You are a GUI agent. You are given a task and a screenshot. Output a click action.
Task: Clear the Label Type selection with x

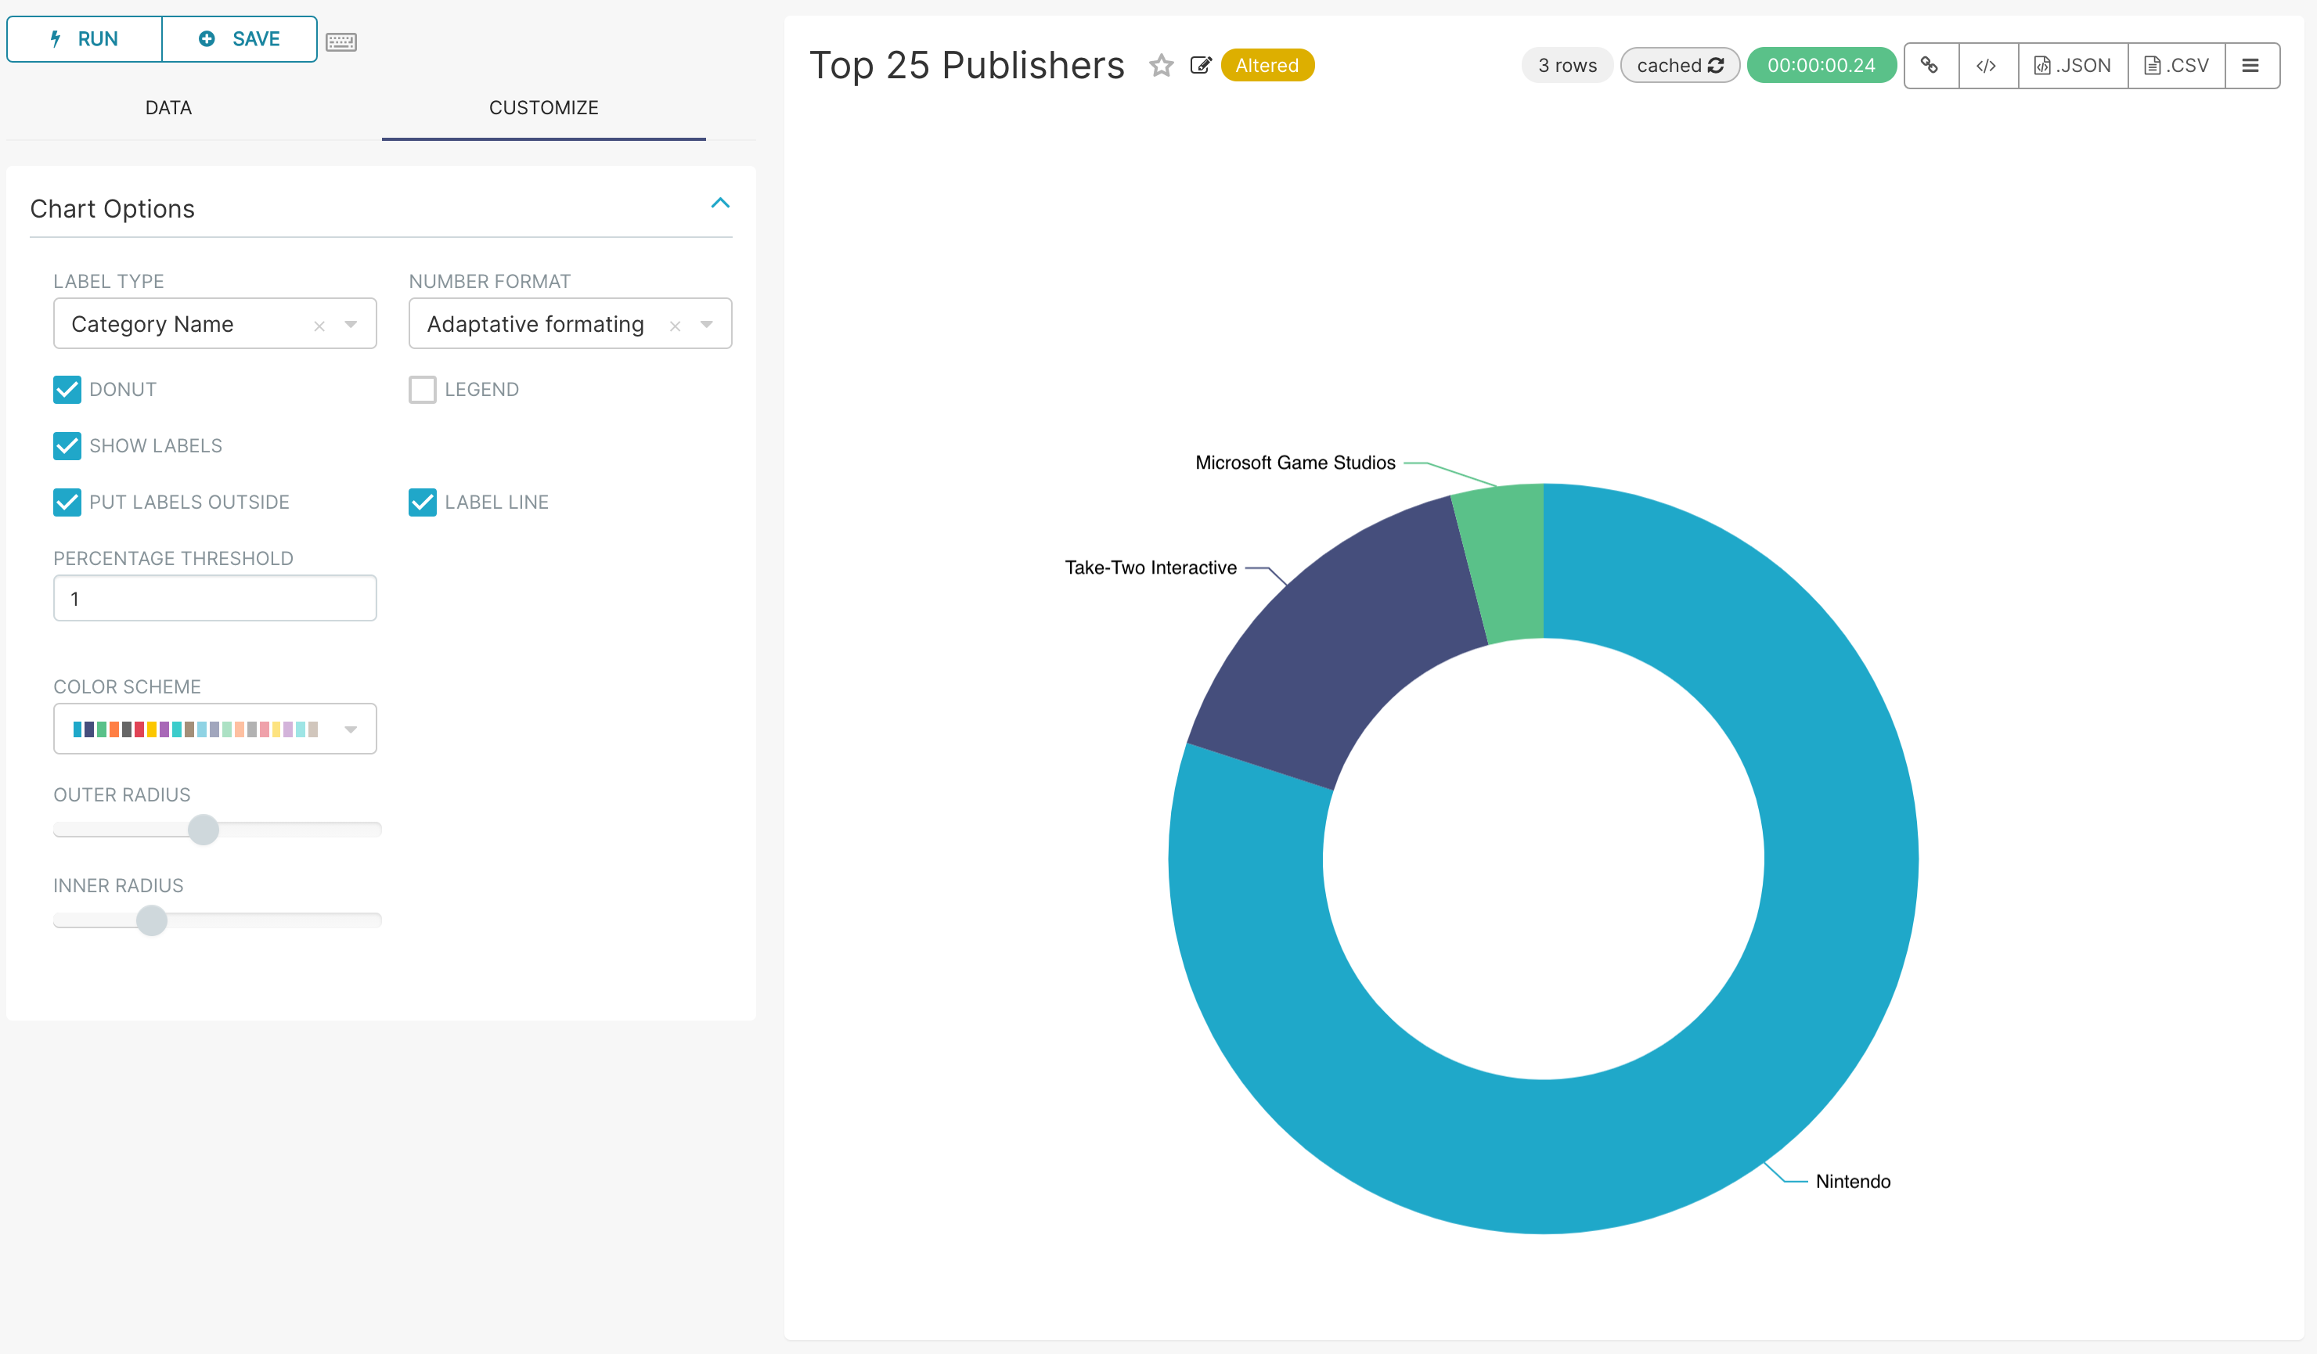click(319, 326)
